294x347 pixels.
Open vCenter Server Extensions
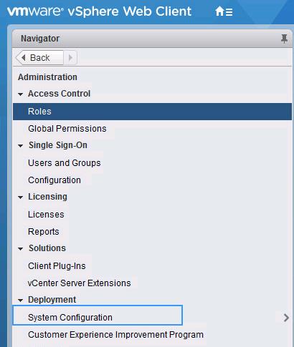(80, 283)
